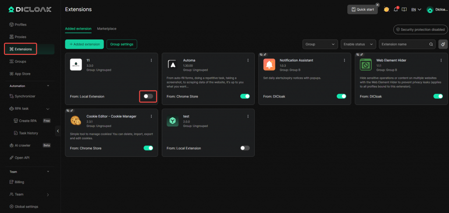
Task: Click the clear filters brush icon
Action: 443,44
